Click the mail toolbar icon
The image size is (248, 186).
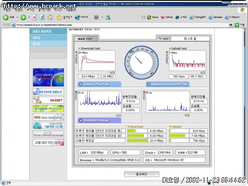coord(96,17)
